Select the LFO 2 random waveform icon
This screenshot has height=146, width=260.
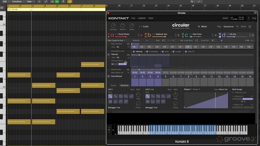pos(147,101)
